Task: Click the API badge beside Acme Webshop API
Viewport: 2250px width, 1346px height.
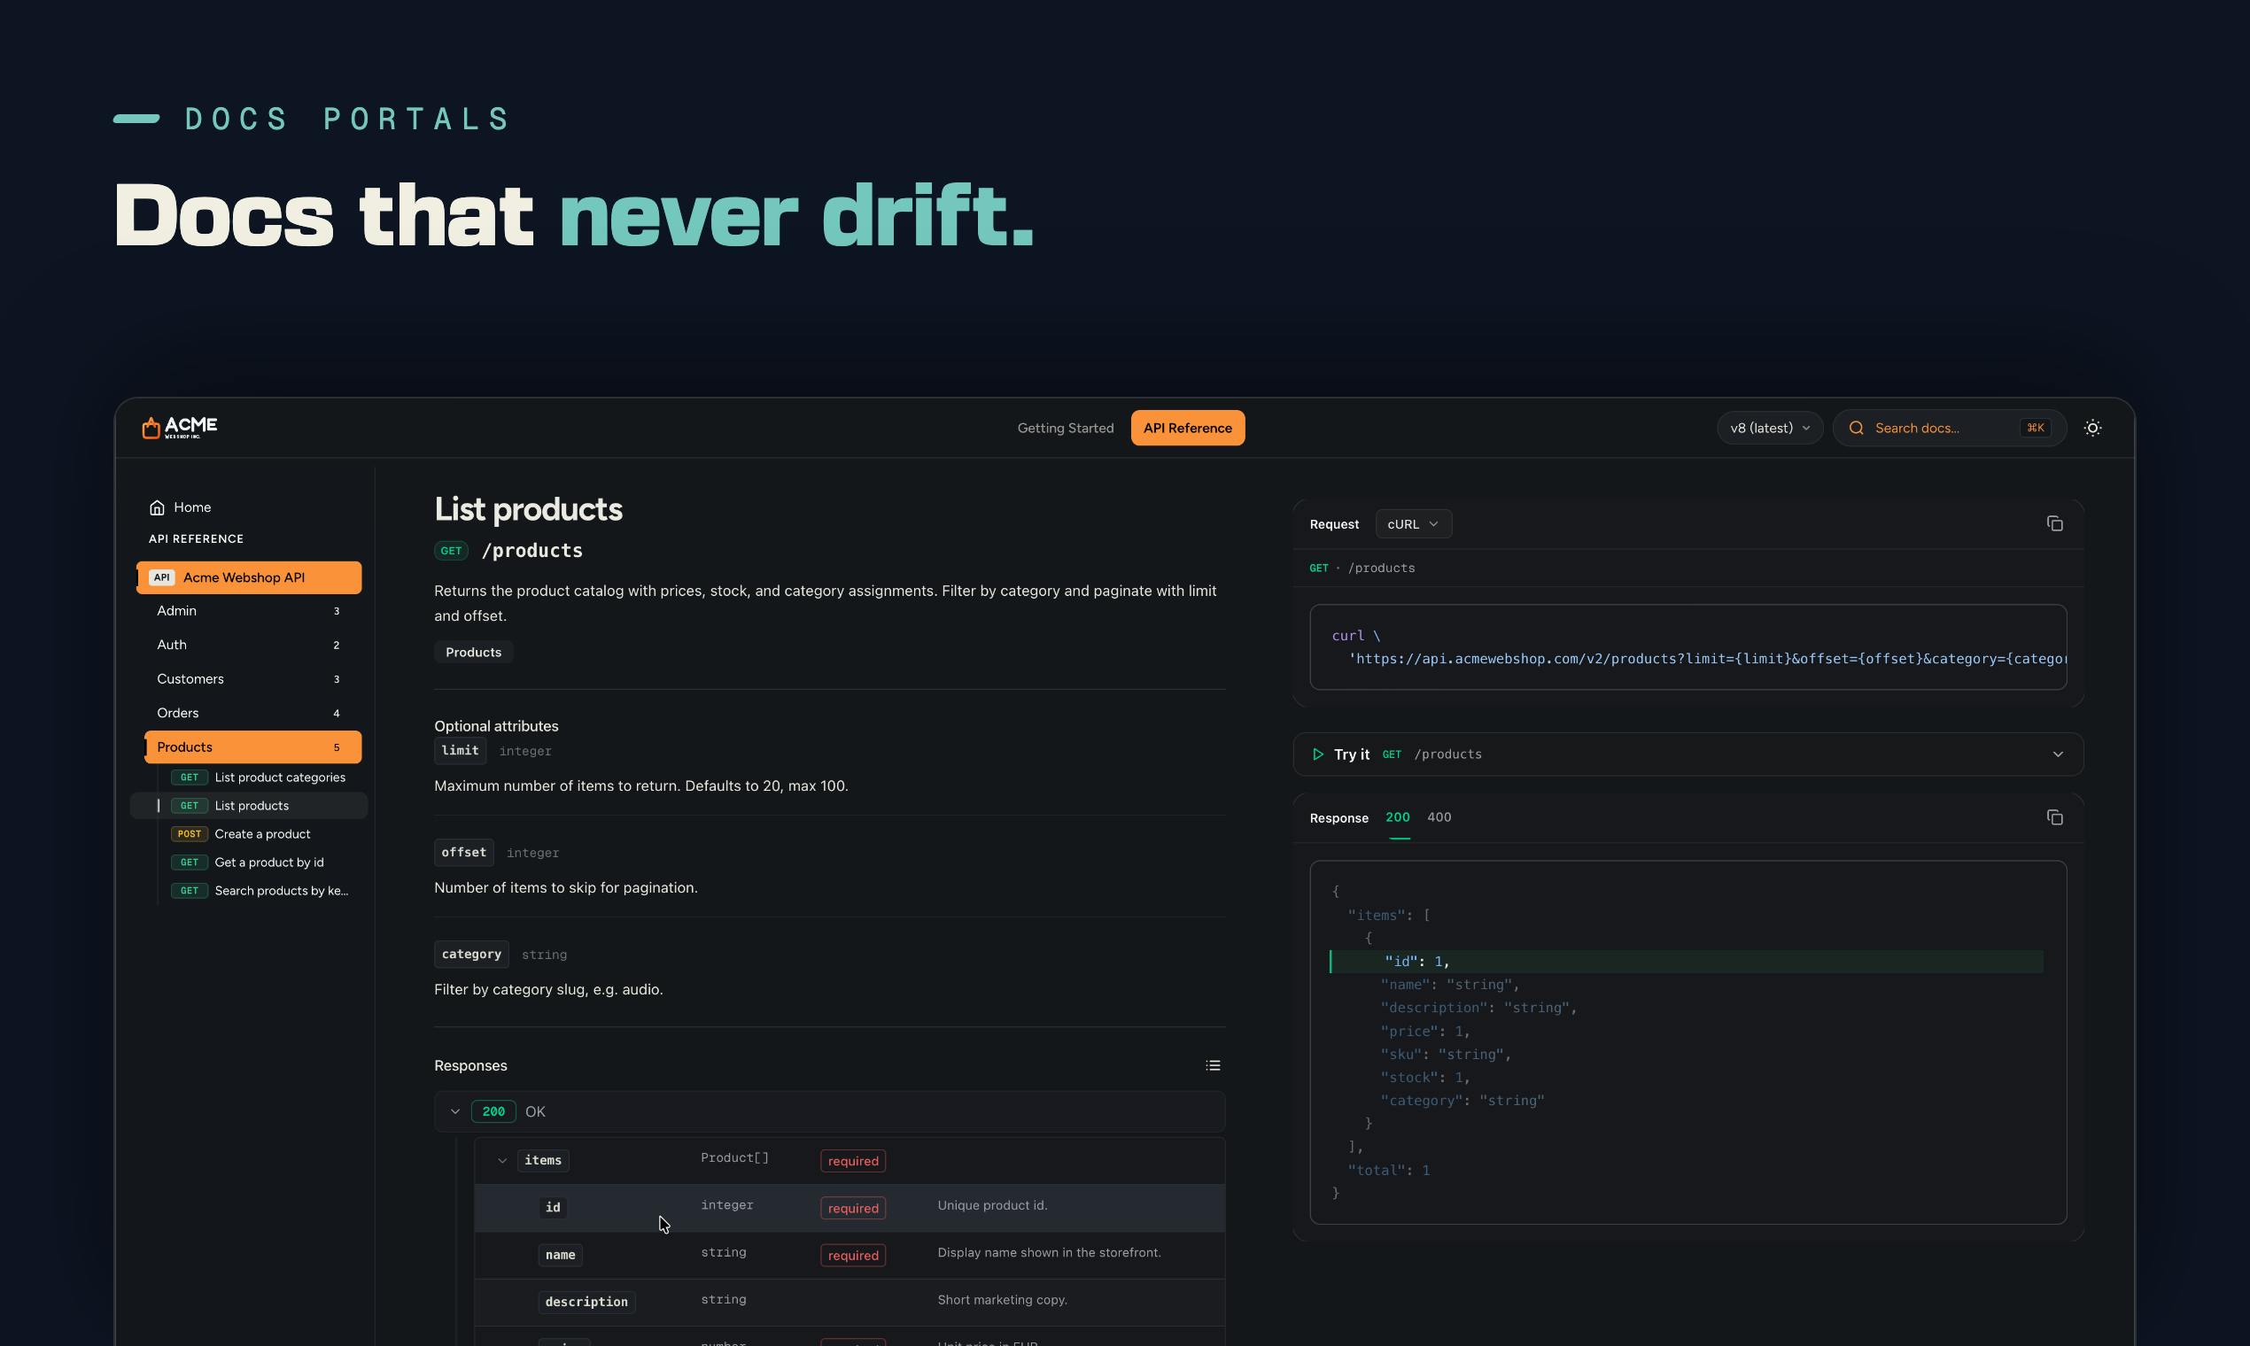Action: click(161, 577)
